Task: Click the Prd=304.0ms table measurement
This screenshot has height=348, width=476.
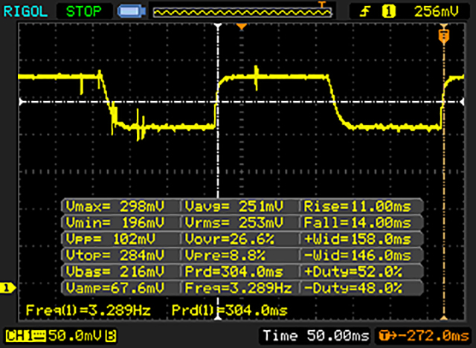Action: coord(234,271)
